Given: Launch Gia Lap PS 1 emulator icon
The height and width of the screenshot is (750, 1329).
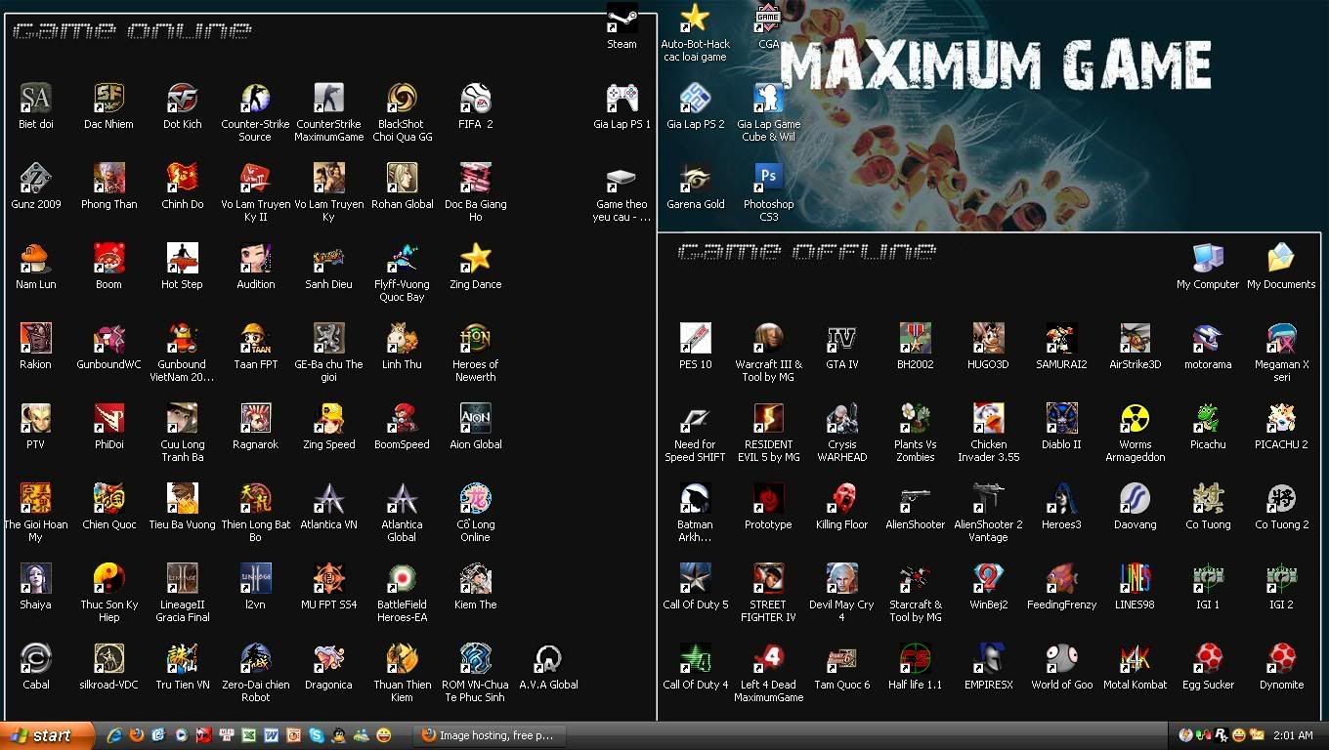Looking at the screenshot, I should pos(622,99).
